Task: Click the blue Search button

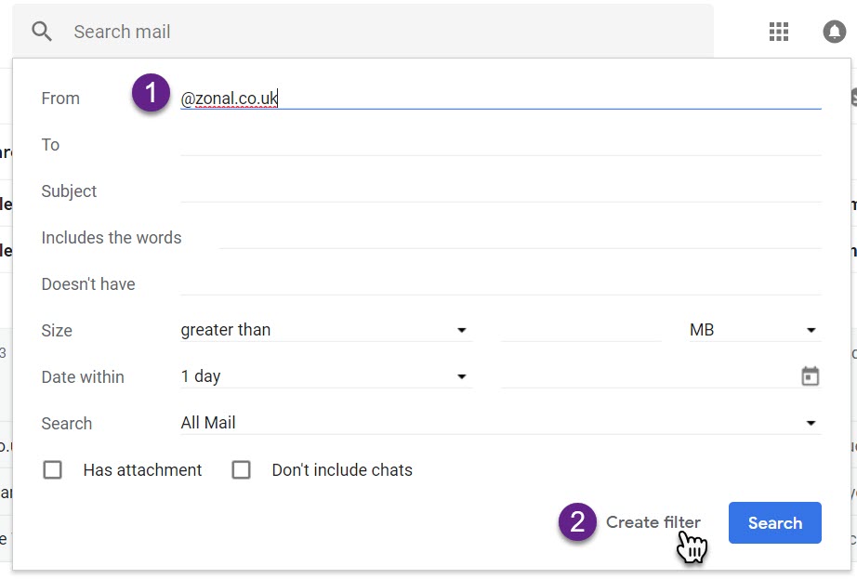Action: click(x=774, y=522)
